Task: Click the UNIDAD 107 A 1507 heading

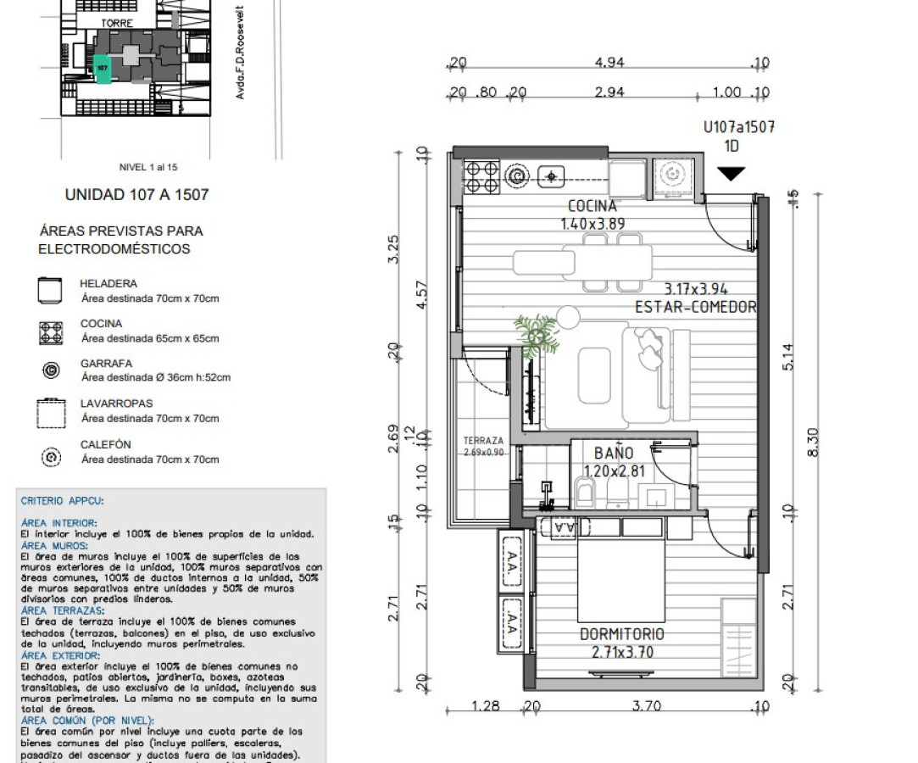Action: click(137, 194)
